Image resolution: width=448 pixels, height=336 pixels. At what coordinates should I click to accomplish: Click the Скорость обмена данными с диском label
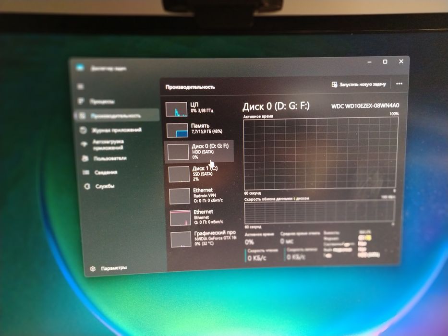pos(277,199)
